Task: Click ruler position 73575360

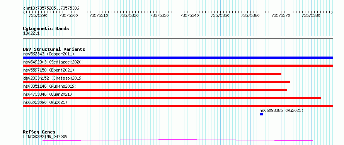Action: (250, 15)
